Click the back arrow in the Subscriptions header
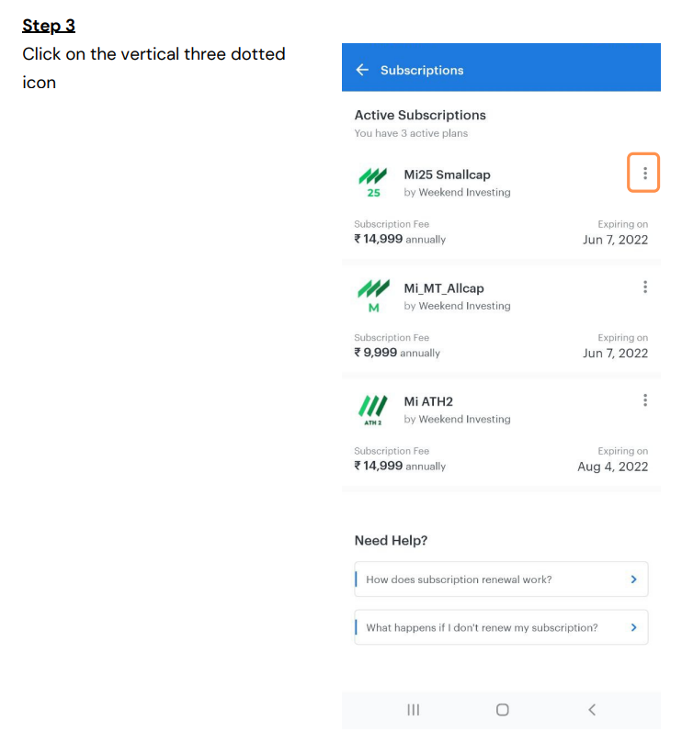This screenshot has width=682, height=743. click(361, 69)
